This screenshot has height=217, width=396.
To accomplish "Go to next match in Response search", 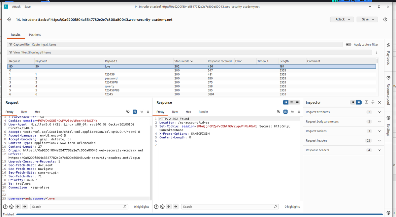I will click(176, 207).
